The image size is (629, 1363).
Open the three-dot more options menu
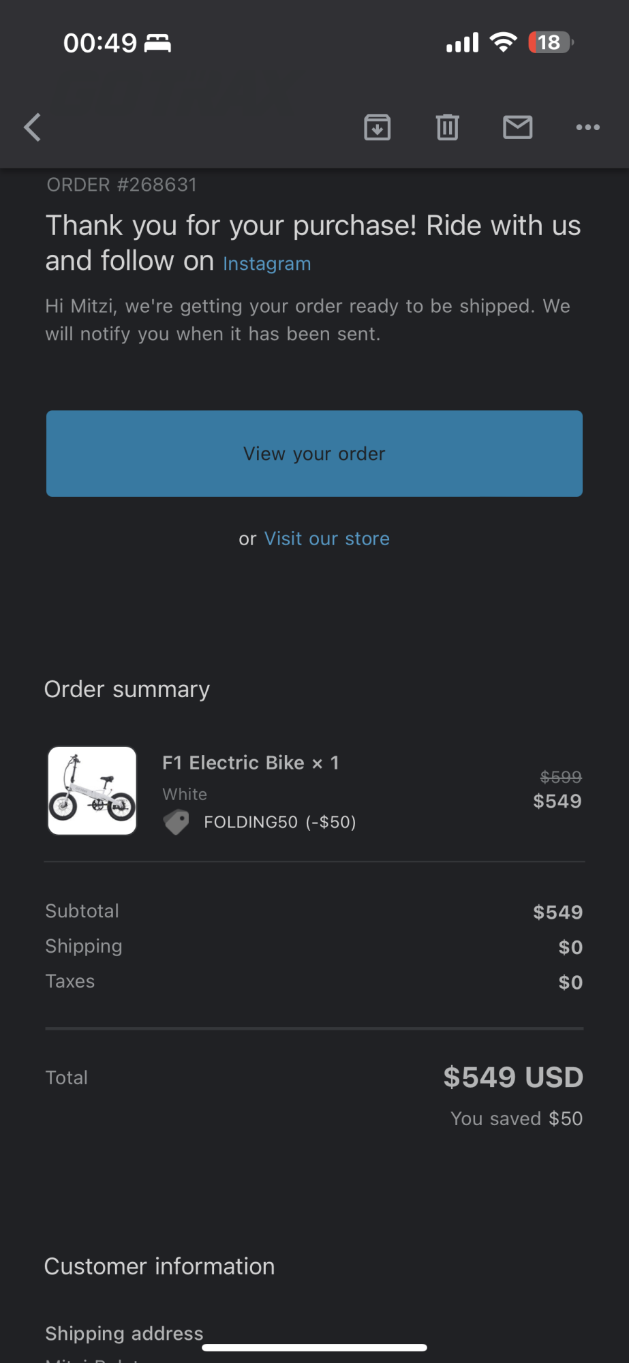point(587,127)
